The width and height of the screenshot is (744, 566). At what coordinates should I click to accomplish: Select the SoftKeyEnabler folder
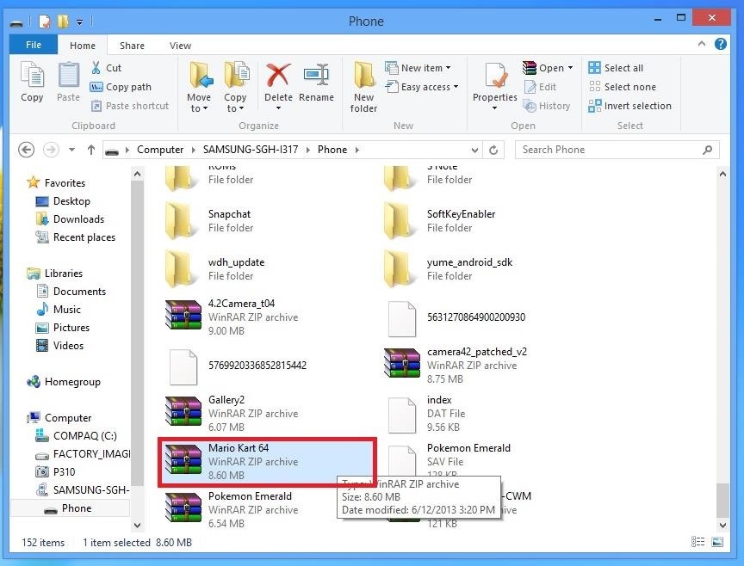439,221
